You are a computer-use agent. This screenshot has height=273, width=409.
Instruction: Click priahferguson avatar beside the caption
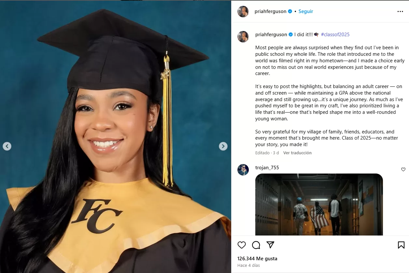(243, 37)
